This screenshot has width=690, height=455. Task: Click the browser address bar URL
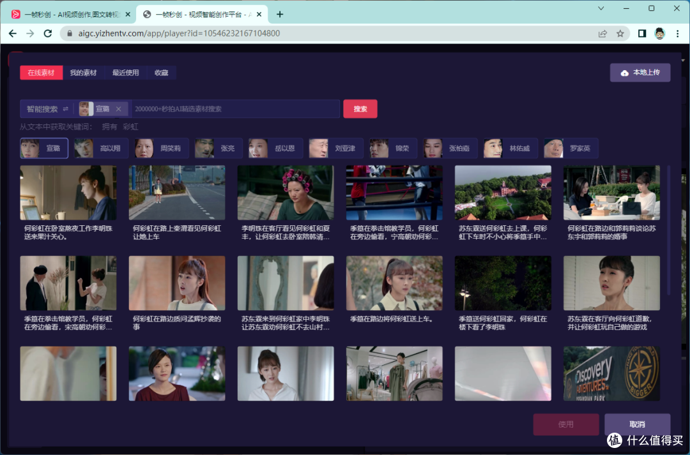179,33
